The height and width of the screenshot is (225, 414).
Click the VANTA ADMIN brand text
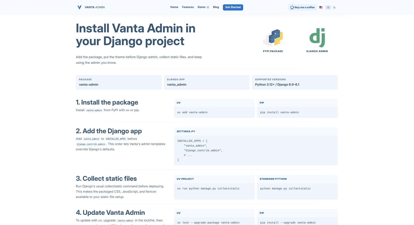pyautogui.click(x=95, y=7)
